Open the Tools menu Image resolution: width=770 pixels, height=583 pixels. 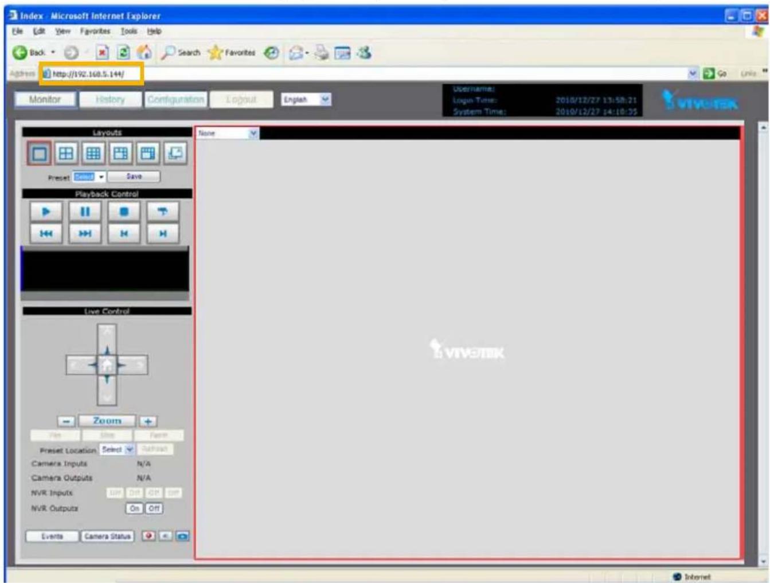(x=129, y=31)
